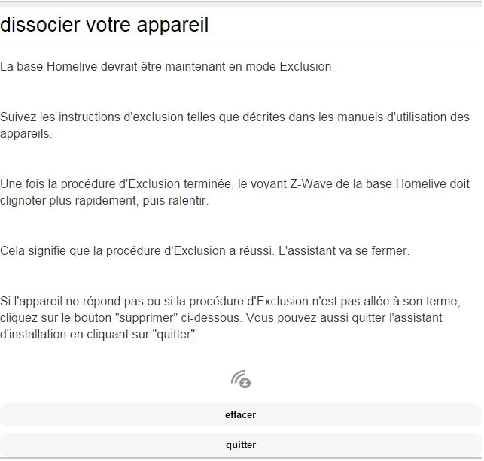
Task: Click the "Si l'appareil ne répond pas" line
Action: tap(72, 302)
